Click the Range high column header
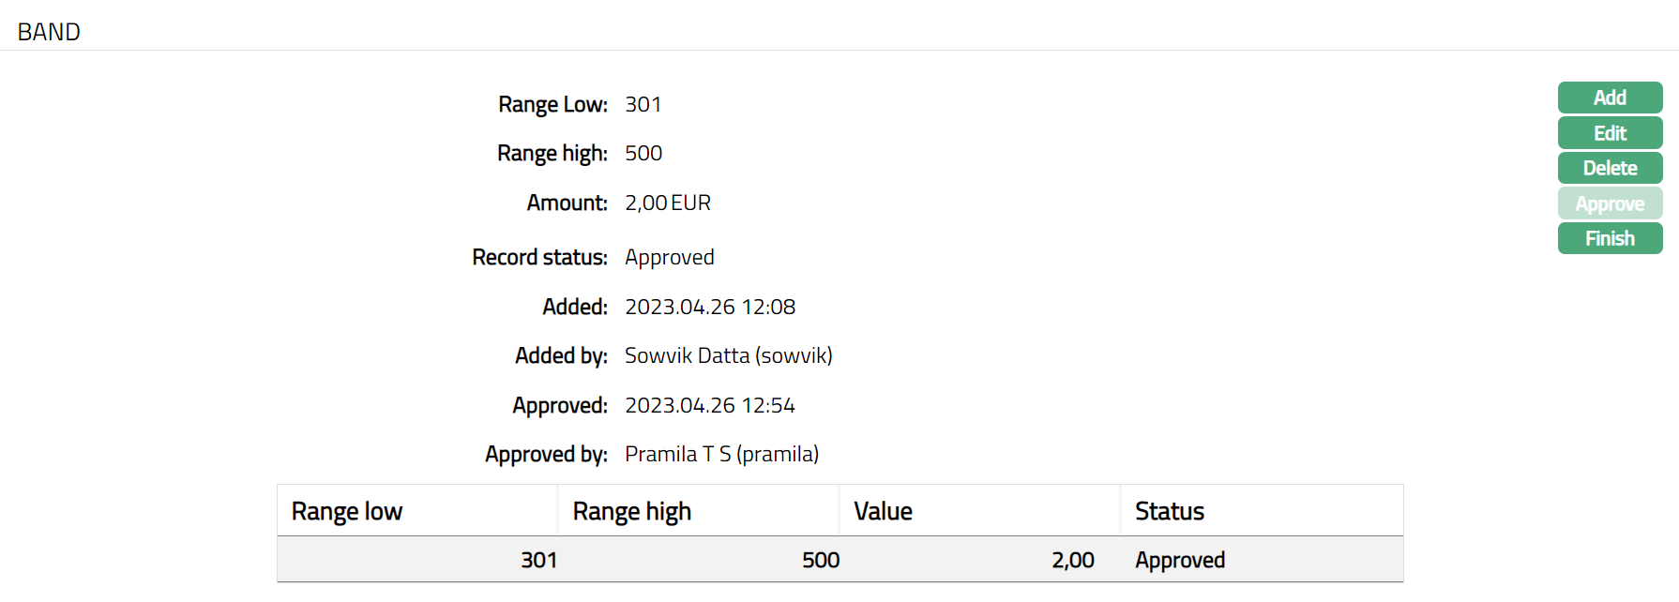The image size is (1679, 602). click(632, 511)
